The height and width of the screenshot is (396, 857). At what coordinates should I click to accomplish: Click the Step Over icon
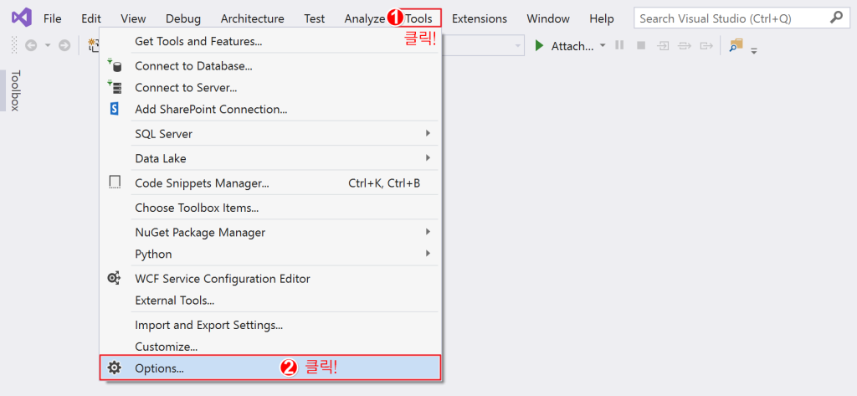[685, 46]
